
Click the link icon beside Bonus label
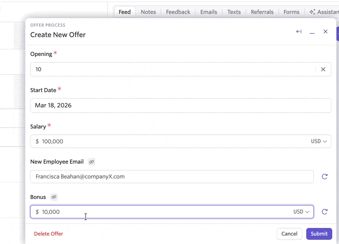click(x=54, y=197)
